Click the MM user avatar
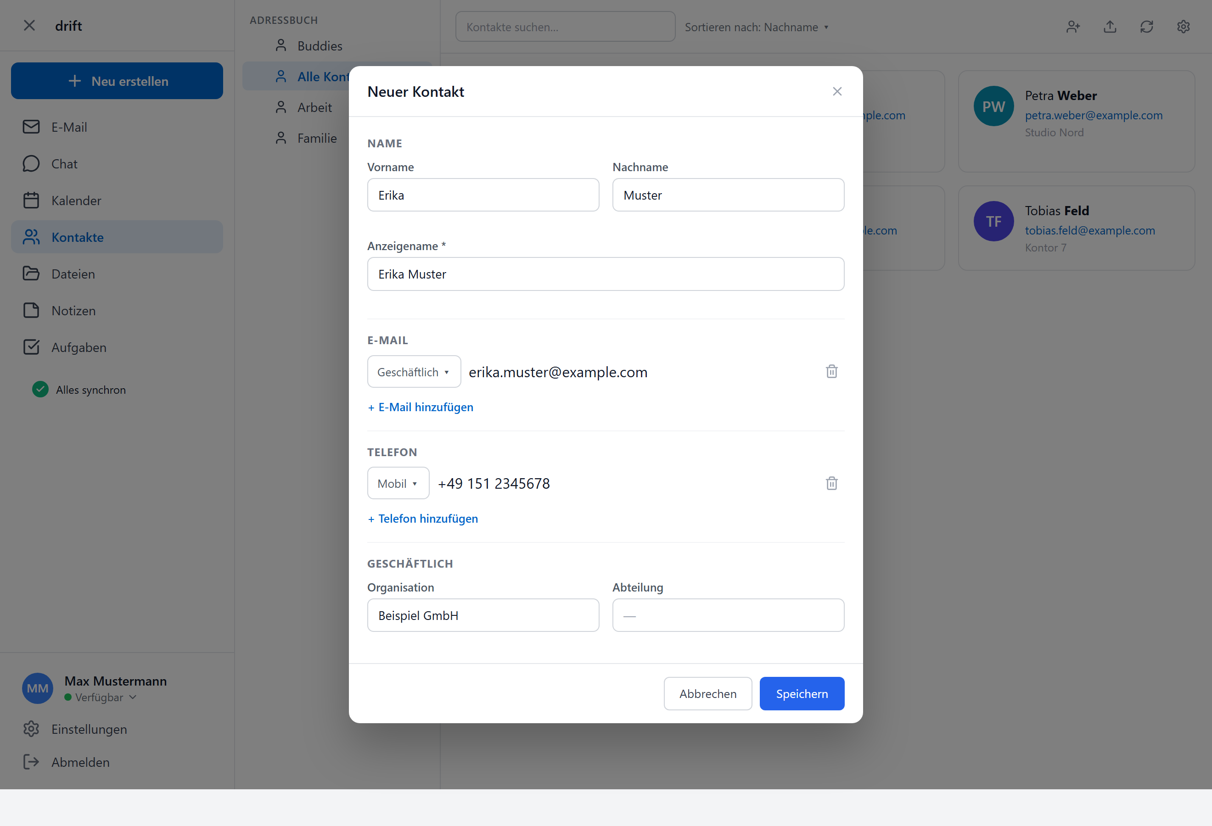Viewport: 1212px width, 826px height. (x=38, y=688)
